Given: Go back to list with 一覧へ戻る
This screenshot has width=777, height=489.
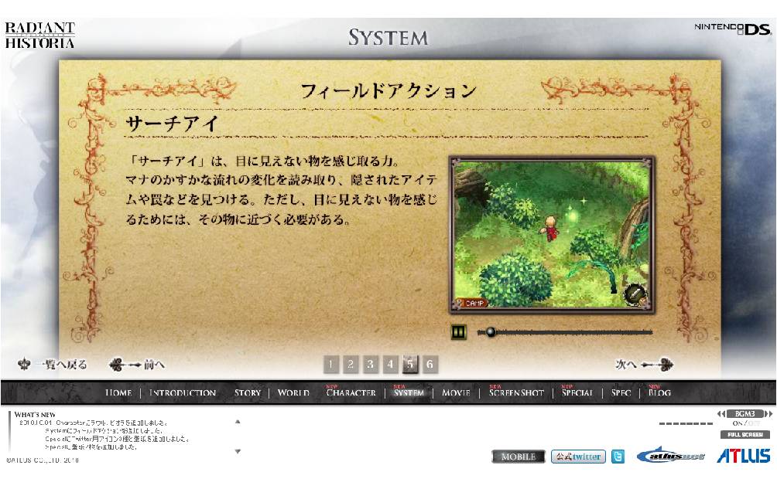Looking at the screenshot, I should tap(53, 365).
